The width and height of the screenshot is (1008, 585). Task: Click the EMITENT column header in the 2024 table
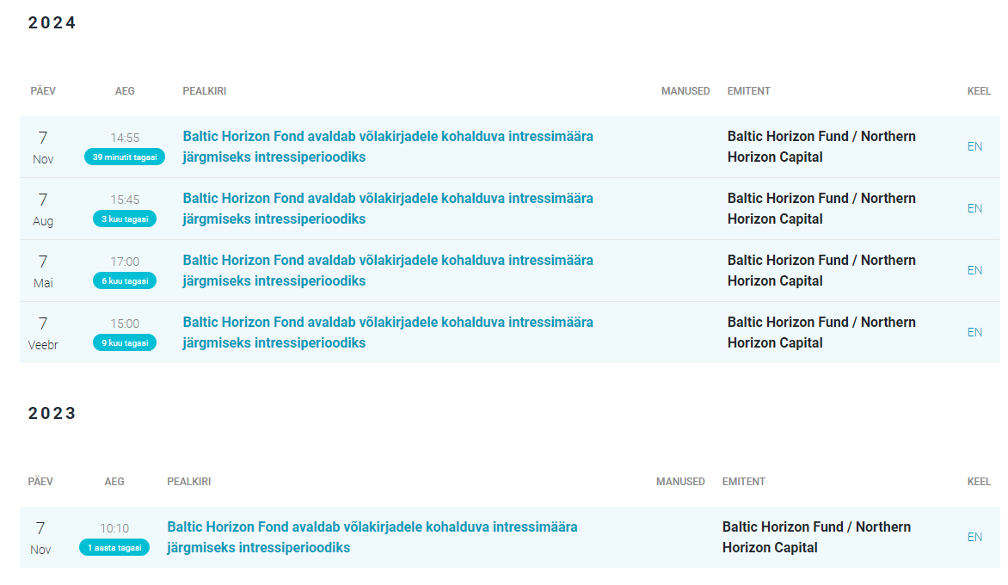click(748, 91)
